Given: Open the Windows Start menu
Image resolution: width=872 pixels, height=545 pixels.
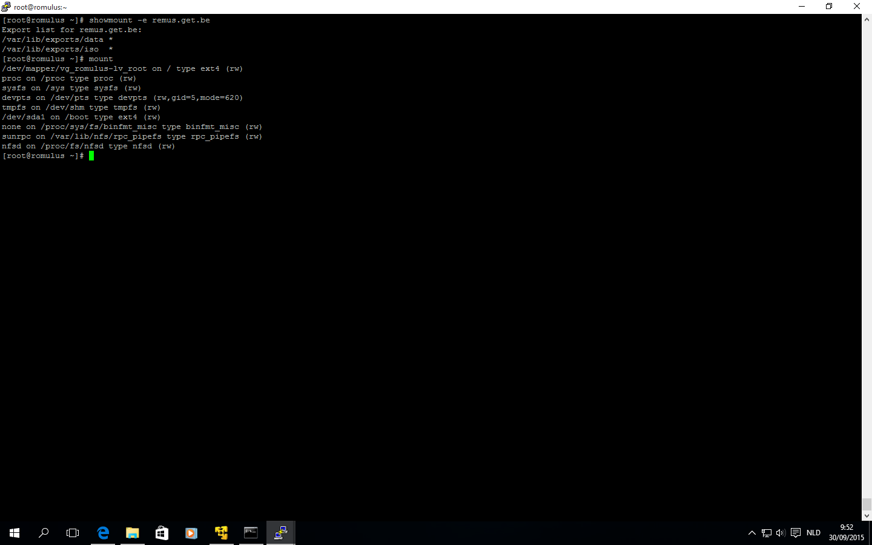Looking at the screenshot, I should pyautogui.click(x=15, y=533).
